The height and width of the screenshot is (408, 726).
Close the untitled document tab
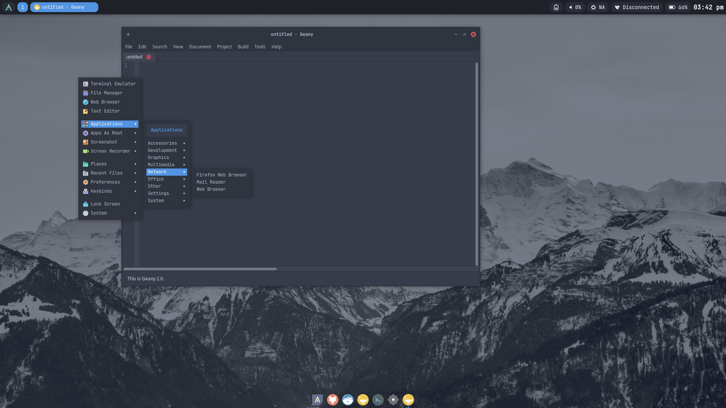(149, 57)
